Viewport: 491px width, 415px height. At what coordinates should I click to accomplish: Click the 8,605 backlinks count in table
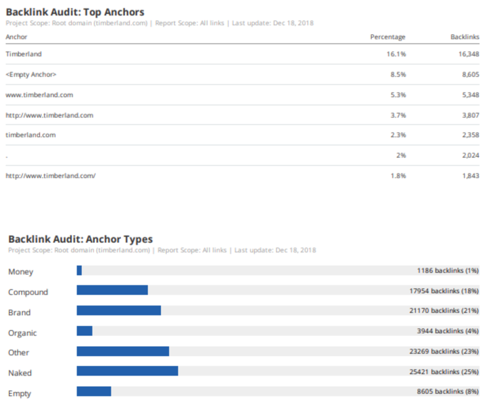pos(471,75)
